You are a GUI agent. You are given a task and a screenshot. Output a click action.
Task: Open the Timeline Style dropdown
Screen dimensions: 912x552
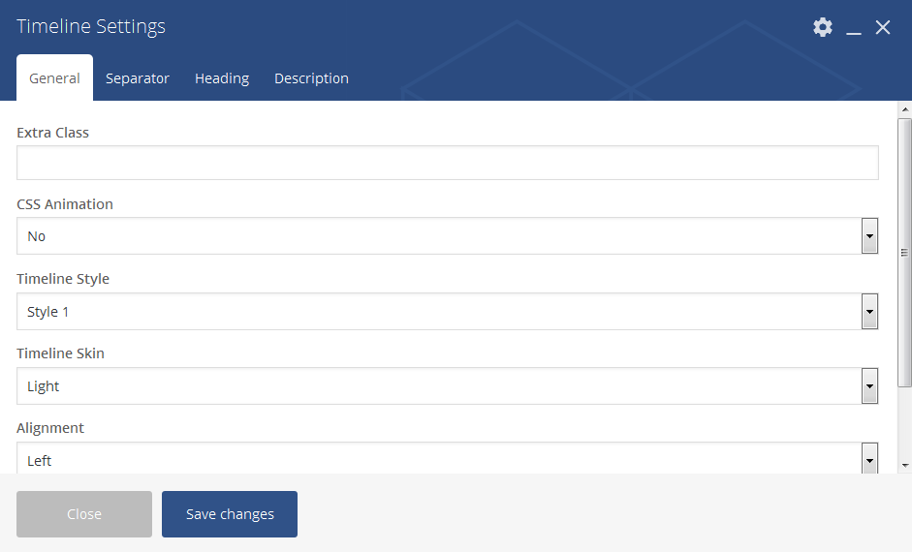(x=447, y=312)
